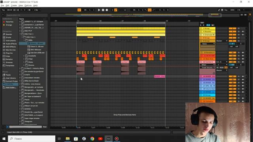Open the Help menu
The image size is (253, 142).
coord(35,6)
